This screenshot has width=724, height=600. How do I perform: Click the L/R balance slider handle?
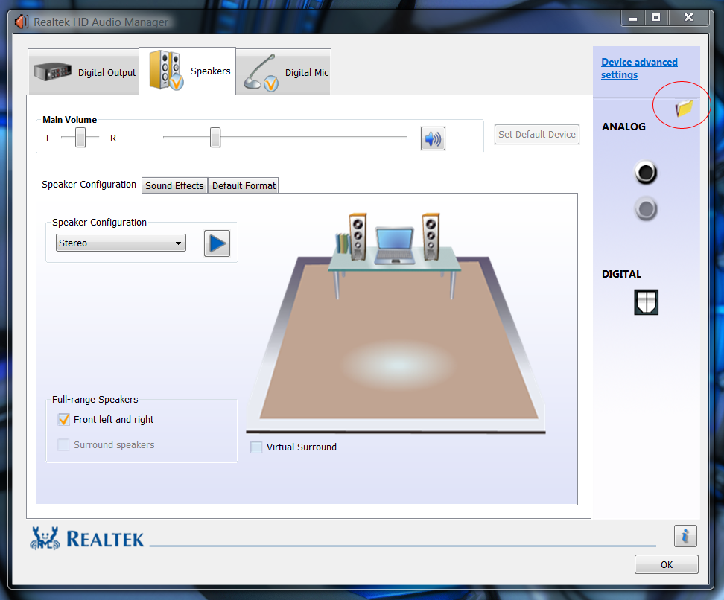[80, 138]
